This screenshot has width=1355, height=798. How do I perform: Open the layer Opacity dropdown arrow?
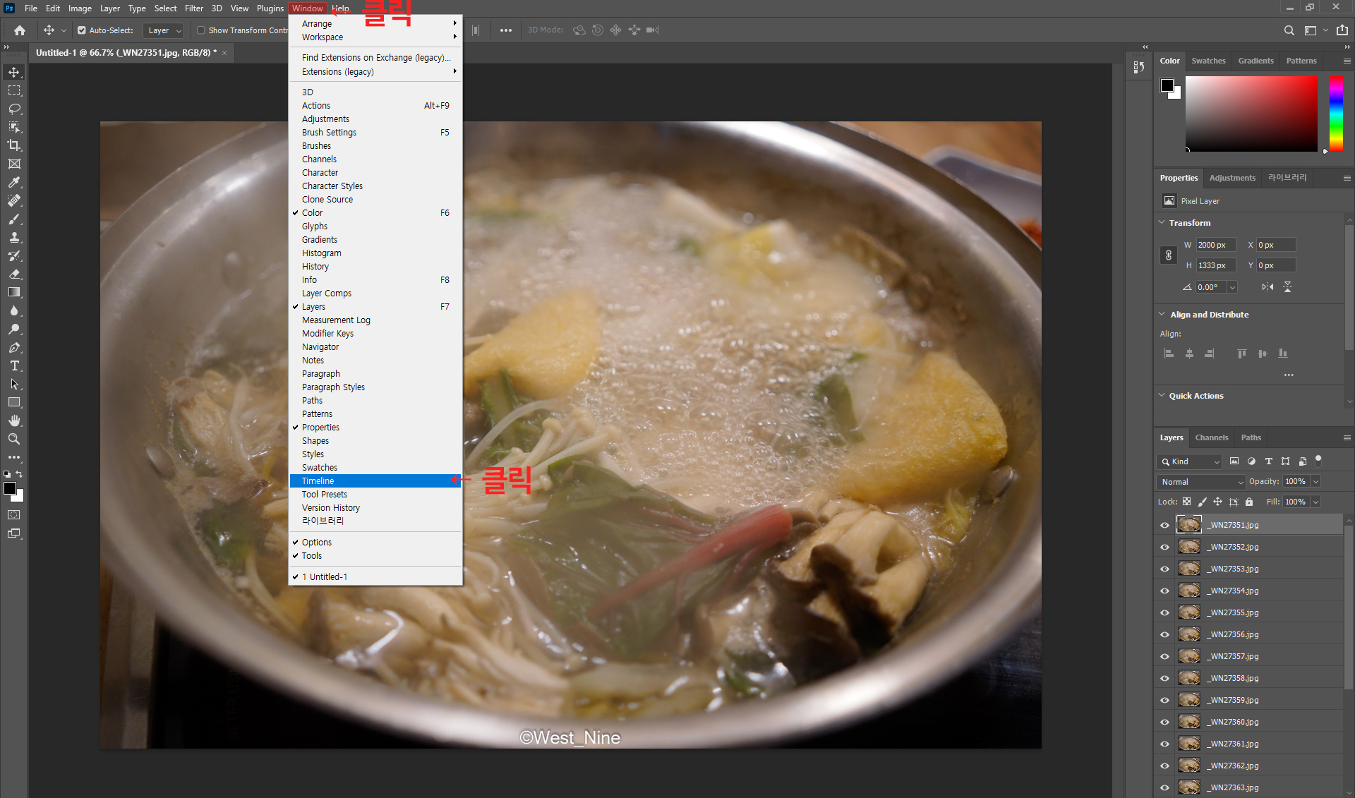coord(1315,481)
